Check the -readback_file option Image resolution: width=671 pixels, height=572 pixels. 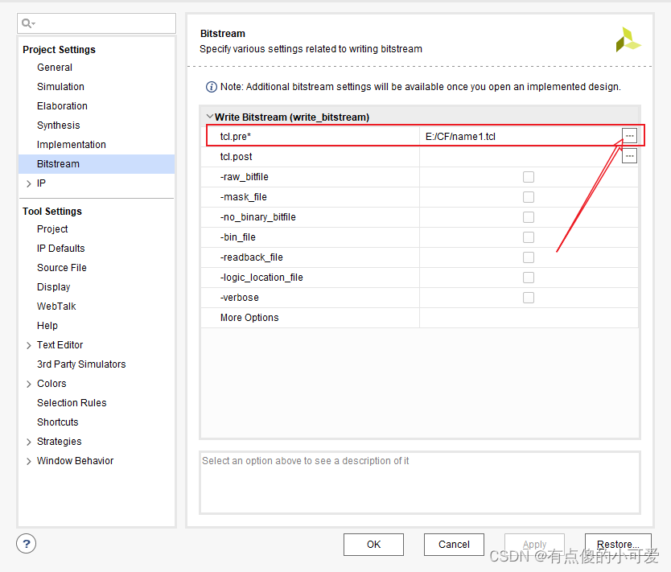pos(529,257)
